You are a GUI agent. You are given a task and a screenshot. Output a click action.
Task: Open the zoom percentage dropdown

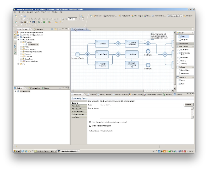76,19
